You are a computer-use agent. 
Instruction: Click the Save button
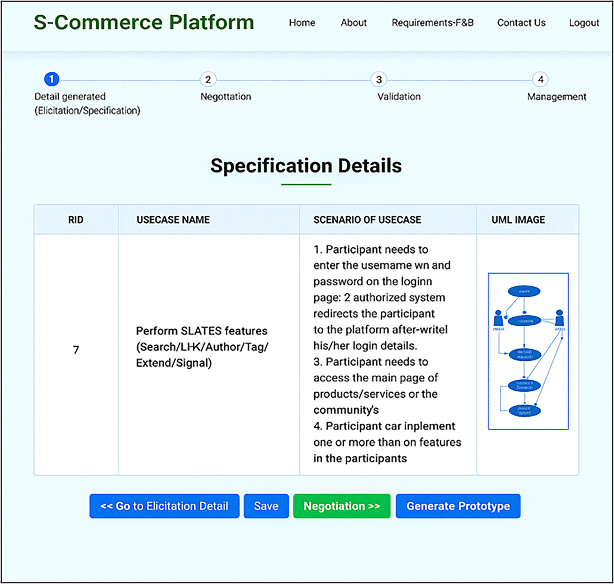[x=266, y=506]
